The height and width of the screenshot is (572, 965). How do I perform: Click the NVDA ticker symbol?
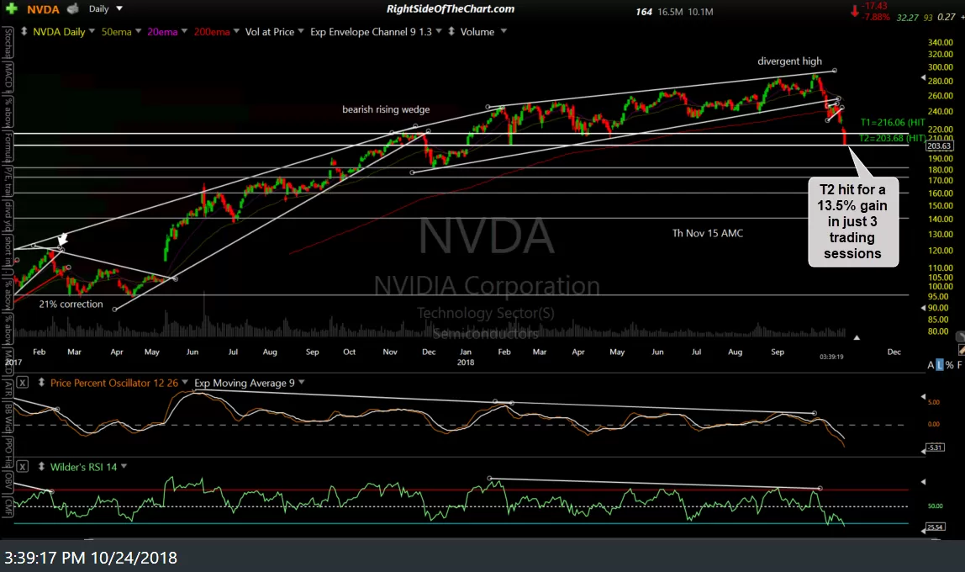[x=43, y=9]
